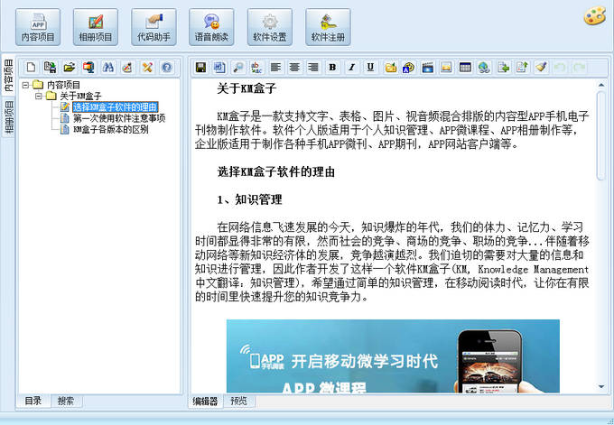
Task: Click the 语音朗读 voice reading icon
Action: coord(211,27)
